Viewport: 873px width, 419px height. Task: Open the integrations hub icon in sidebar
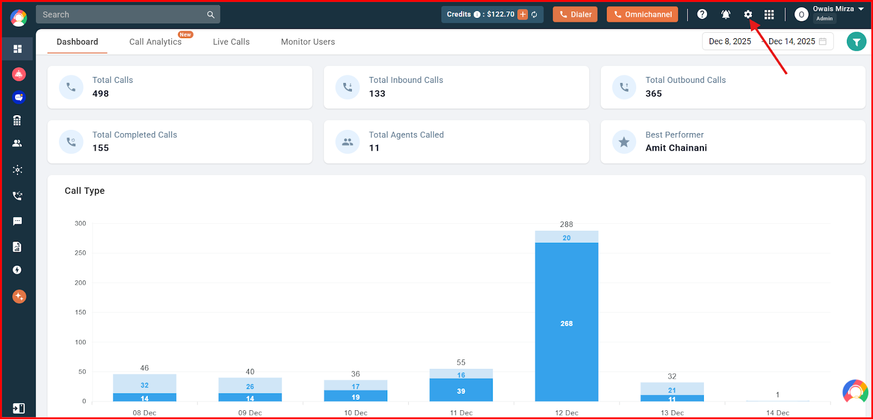tap(17, 170)
